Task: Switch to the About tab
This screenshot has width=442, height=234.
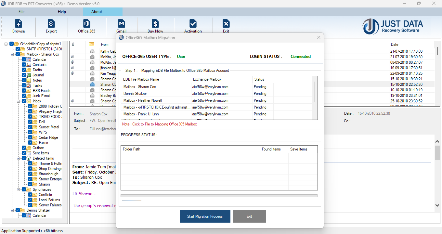Action: click(97, 11)
